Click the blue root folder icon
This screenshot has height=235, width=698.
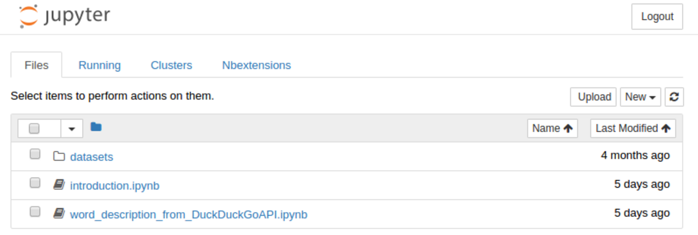pyautogui.click(x=96, y=127)
